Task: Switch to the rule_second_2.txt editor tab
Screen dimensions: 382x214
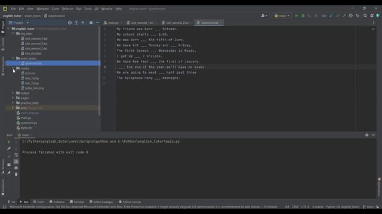Action: (x=177, y=23)
